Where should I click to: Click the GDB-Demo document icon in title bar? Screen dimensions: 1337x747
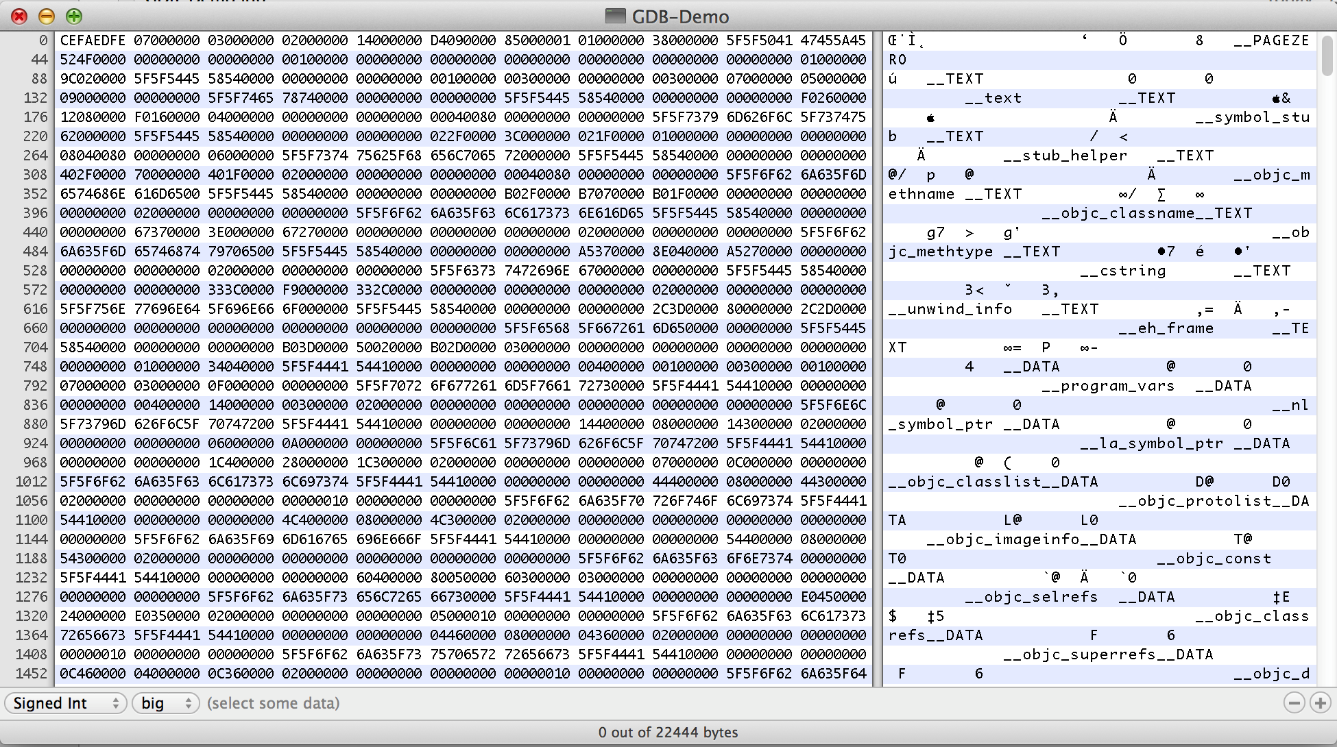pos(616,16)
